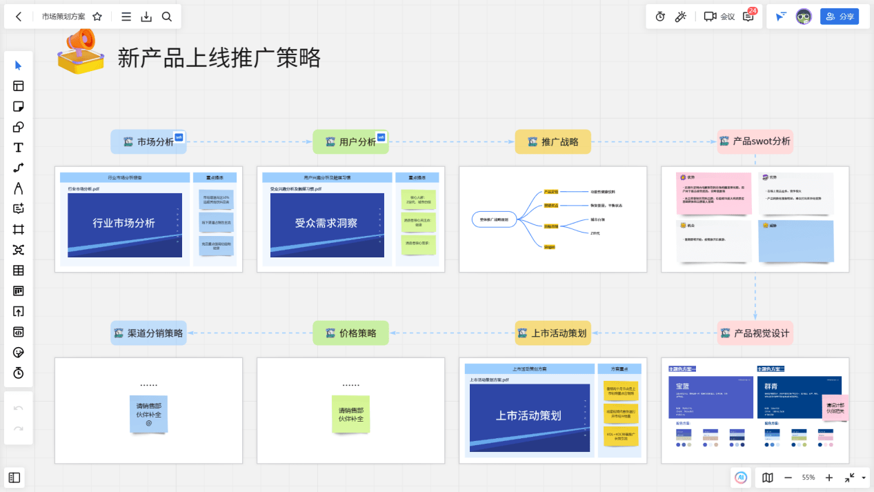This screenshot has width=874, height=492.
Task: Click the 整体推广战略规划 mind map root
Action: tap(494, 220)
